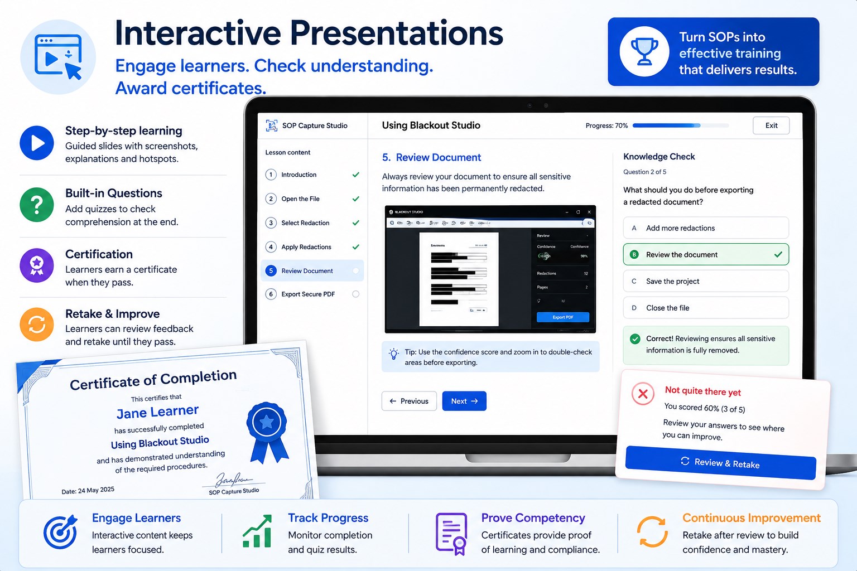
Task: Click the "5. Review Document" slide heading
Action: pyautogui.click(x=431, y=157)
